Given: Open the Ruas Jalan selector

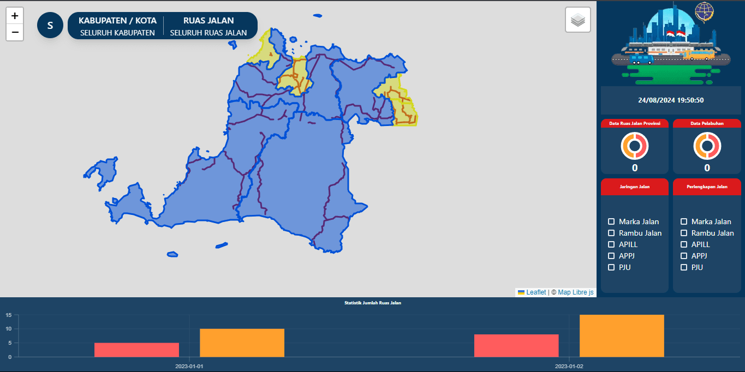Looking at the screenshot, I should point(208,26).
